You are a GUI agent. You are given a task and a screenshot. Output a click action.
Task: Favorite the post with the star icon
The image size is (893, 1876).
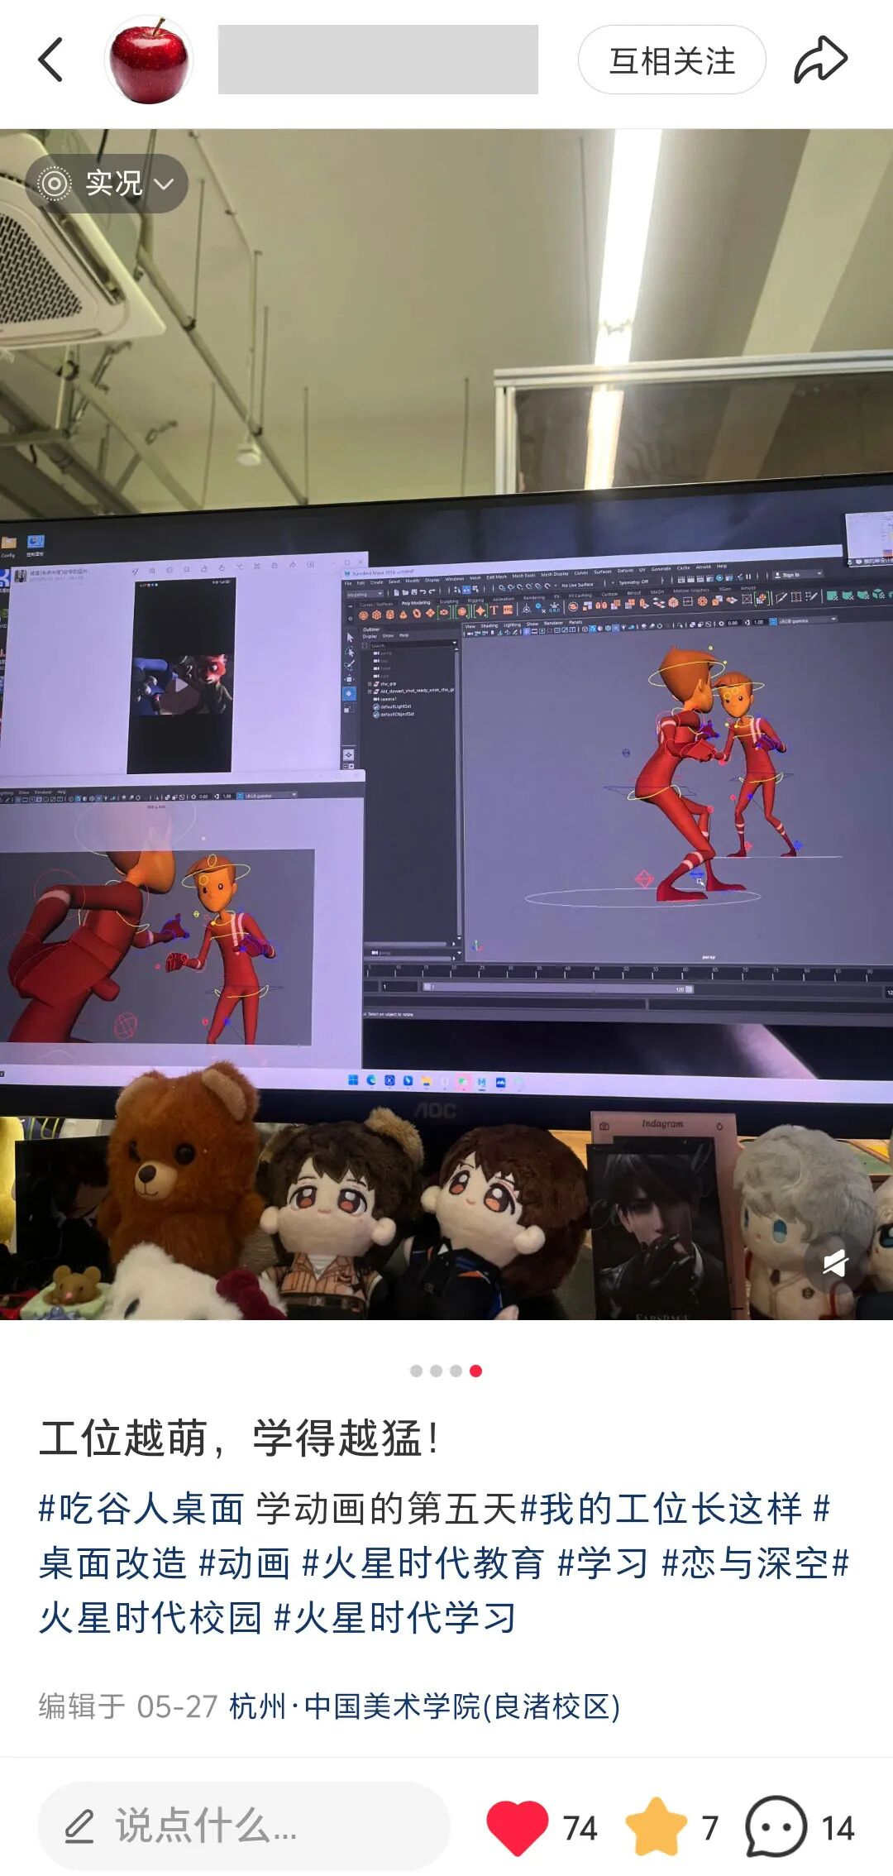[656, 1827]
